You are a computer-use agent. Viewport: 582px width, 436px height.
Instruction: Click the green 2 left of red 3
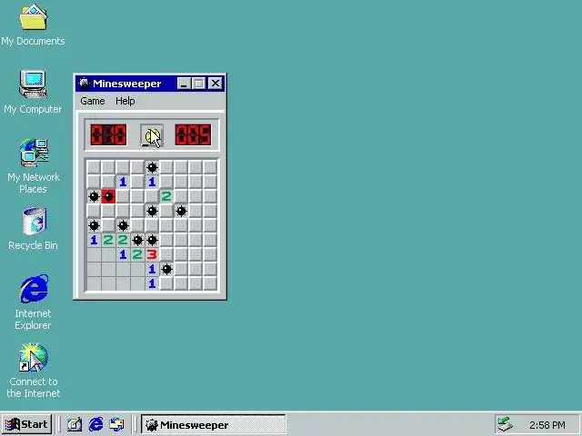(x=137, y=254)
